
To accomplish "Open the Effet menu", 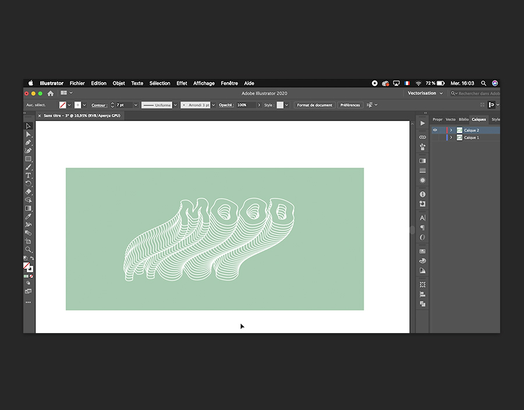I will [x=182, y=83].
